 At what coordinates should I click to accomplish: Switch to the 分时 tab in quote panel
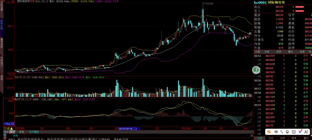282,138
